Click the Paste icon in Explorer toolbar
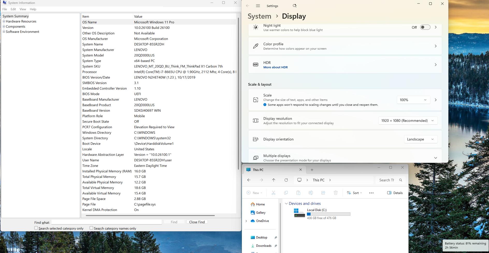Screen dimensions: 489x253 [298, 193]
